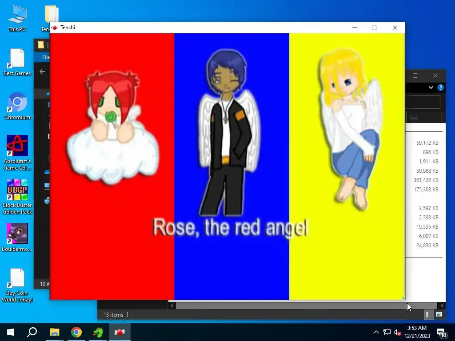The height and width of the screenshot is (341, 455).
Task: Select Quick access star in Explorer sidebar
Action: tap(48, 93)
